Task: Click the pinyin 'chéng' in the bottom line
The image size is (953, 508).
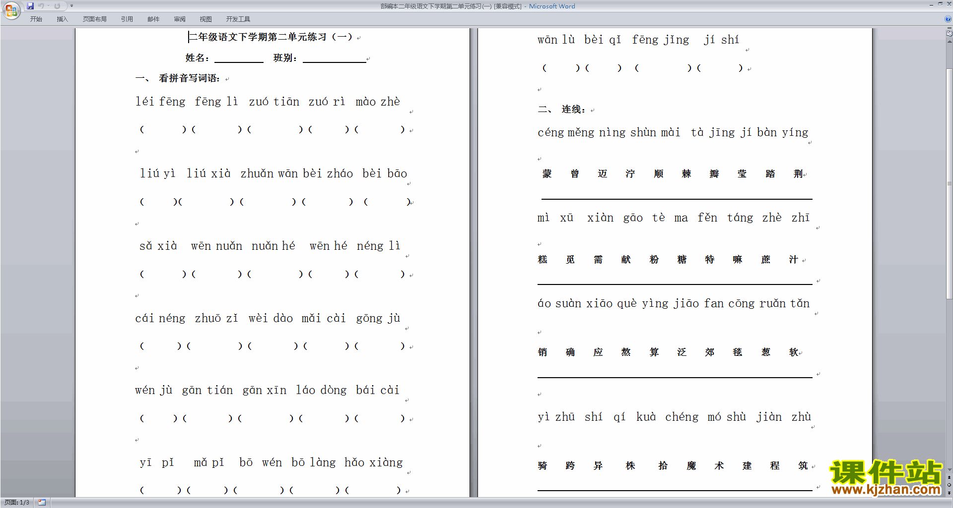Action: pyautogui.click(x=682, y=417)
